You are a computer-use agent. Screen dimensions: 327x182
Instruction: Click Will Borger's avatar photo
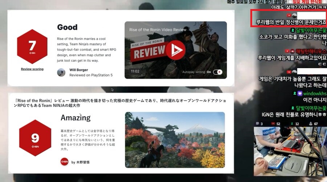point(61,73)
